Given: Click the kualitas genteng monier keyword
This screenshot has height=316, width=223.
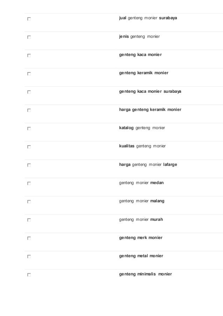Looking at the screenshot, I should coord(142,146).
